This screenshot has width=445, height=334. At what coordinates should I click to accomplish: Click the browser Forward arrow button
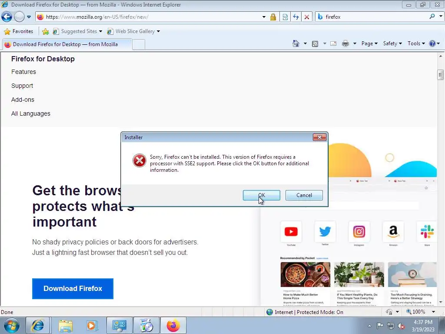tap(19, 17)
